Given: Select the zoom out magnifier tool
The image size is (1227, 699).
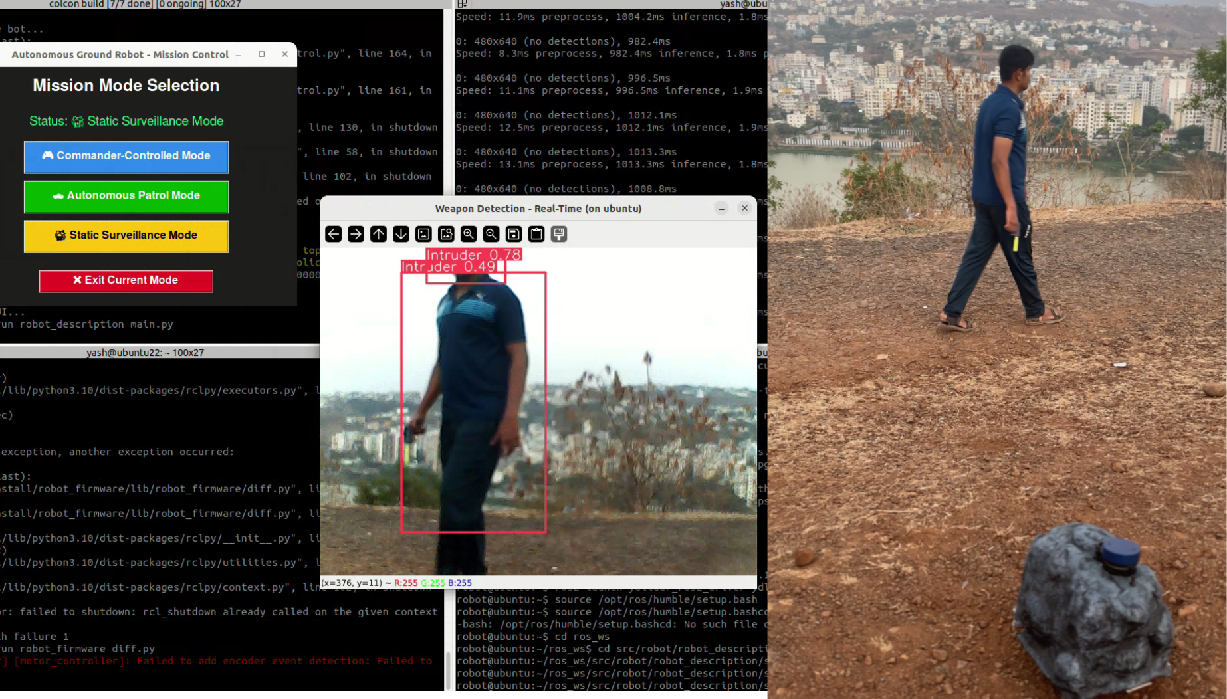Looking at the screenshot, I should tap(491, 234).
